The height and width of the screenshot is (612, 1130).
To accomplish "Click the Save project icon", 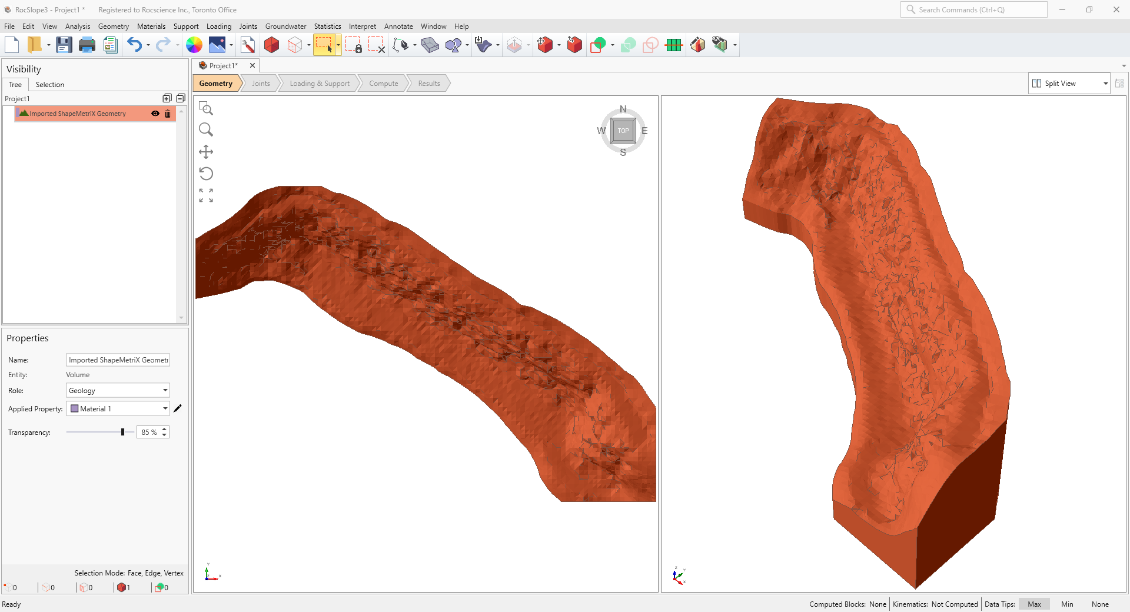I will point(64,45).
